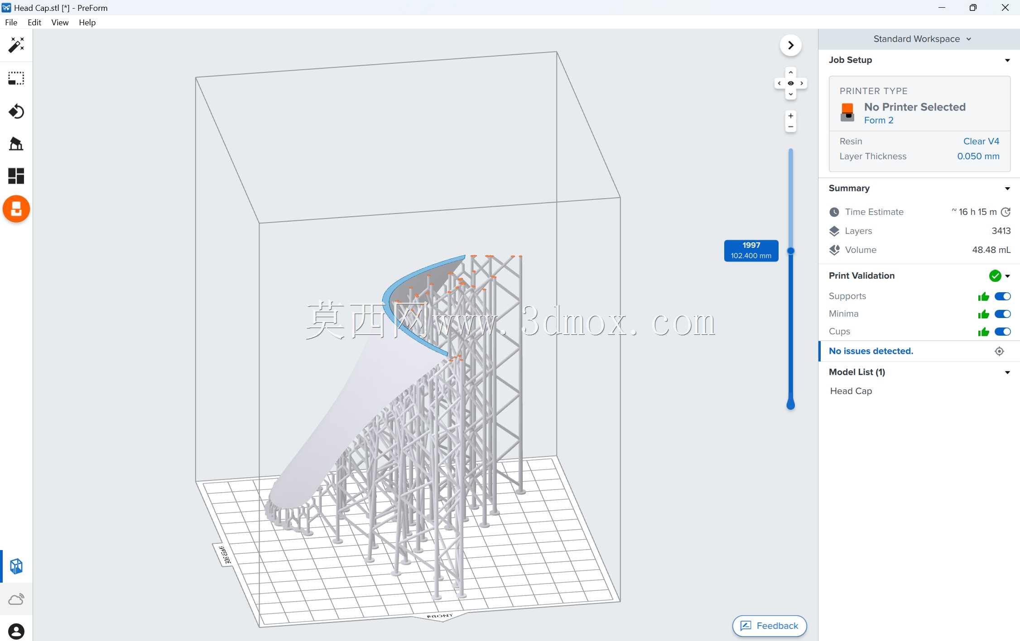Viewport: 1020px width, 641px height.
Task: Refresh the time estimate
Action: pos(1006,212)
